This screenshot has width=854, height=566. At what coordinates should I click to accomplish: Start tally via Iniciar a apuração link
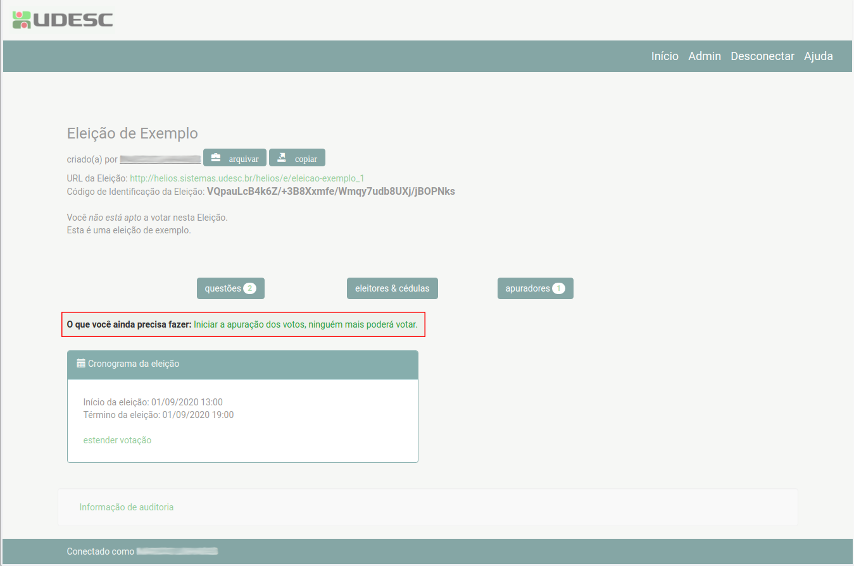click(x=305, y=324)
